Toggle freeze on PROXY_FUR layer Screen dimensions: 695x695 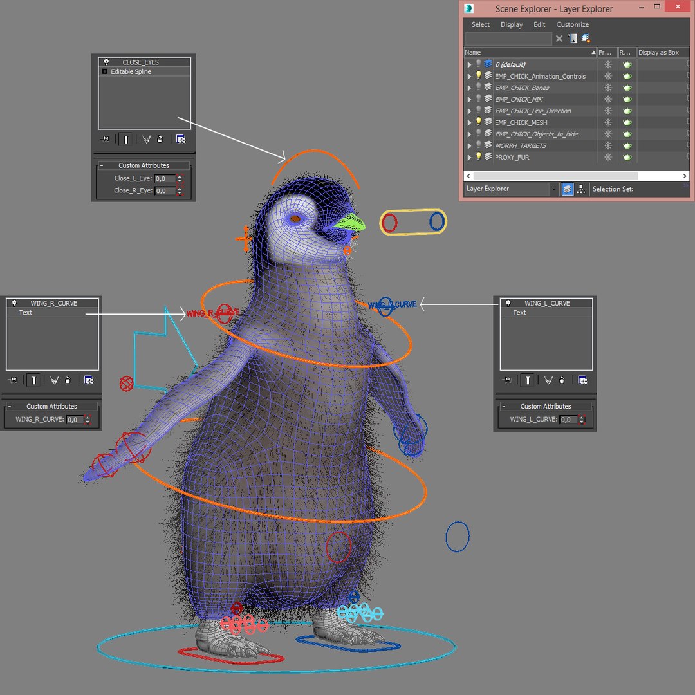[x=607, y=157]
